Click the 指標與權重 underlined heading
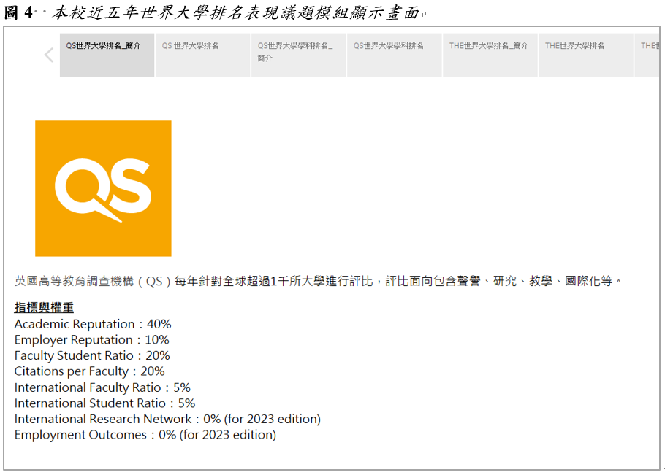This screenshot has width=665, height=475. pos(44,307)
